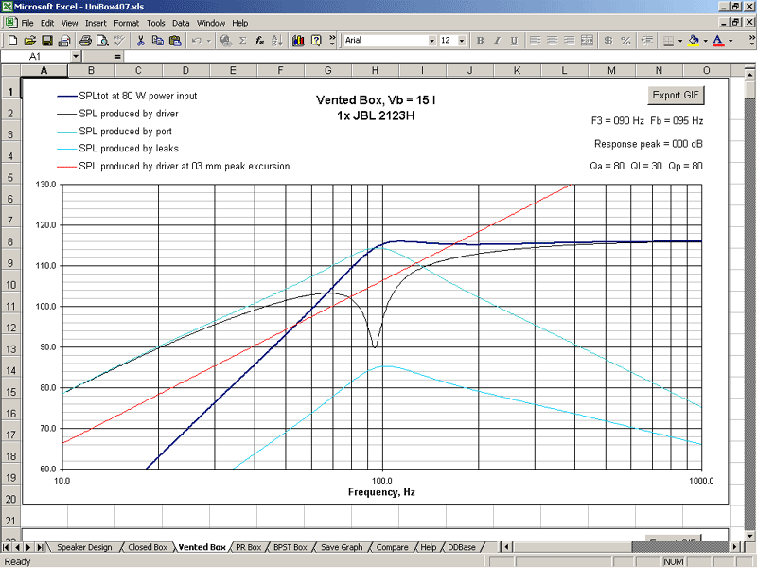Switch to the Save Graph sheet tab
757x568 pixels.
pos(342,547)
